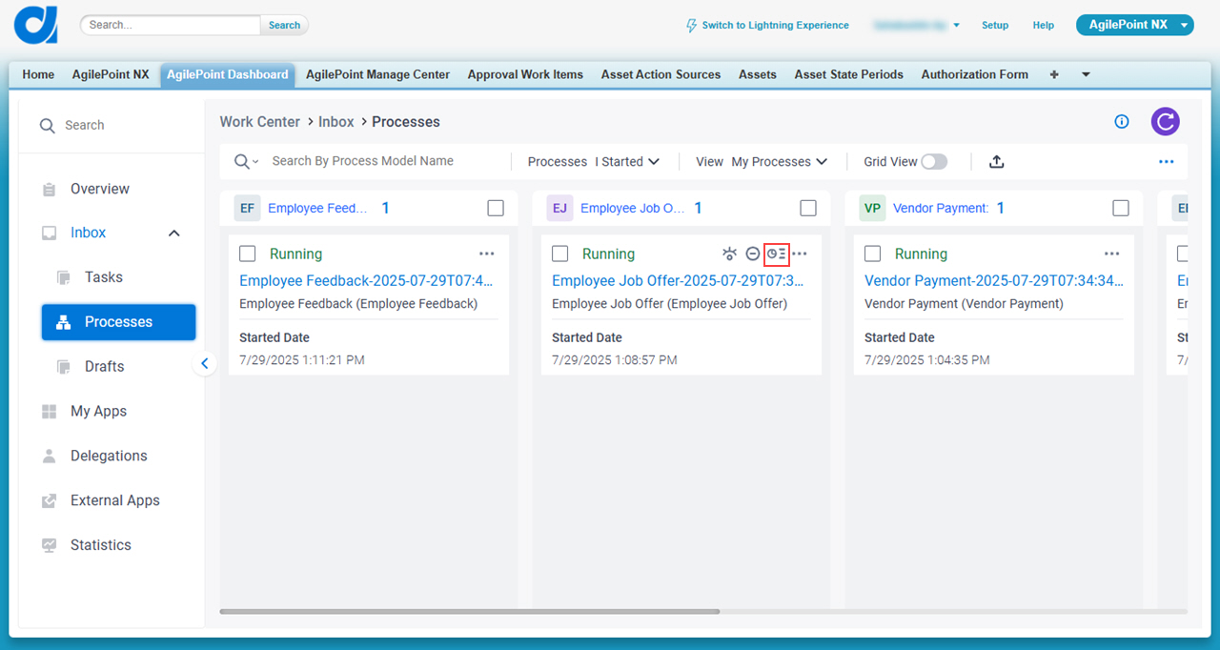Image resolution: width=1220 pixels, height=650 pixels.
Task: Switch to the Home tab
Action: tap(38, 74)
